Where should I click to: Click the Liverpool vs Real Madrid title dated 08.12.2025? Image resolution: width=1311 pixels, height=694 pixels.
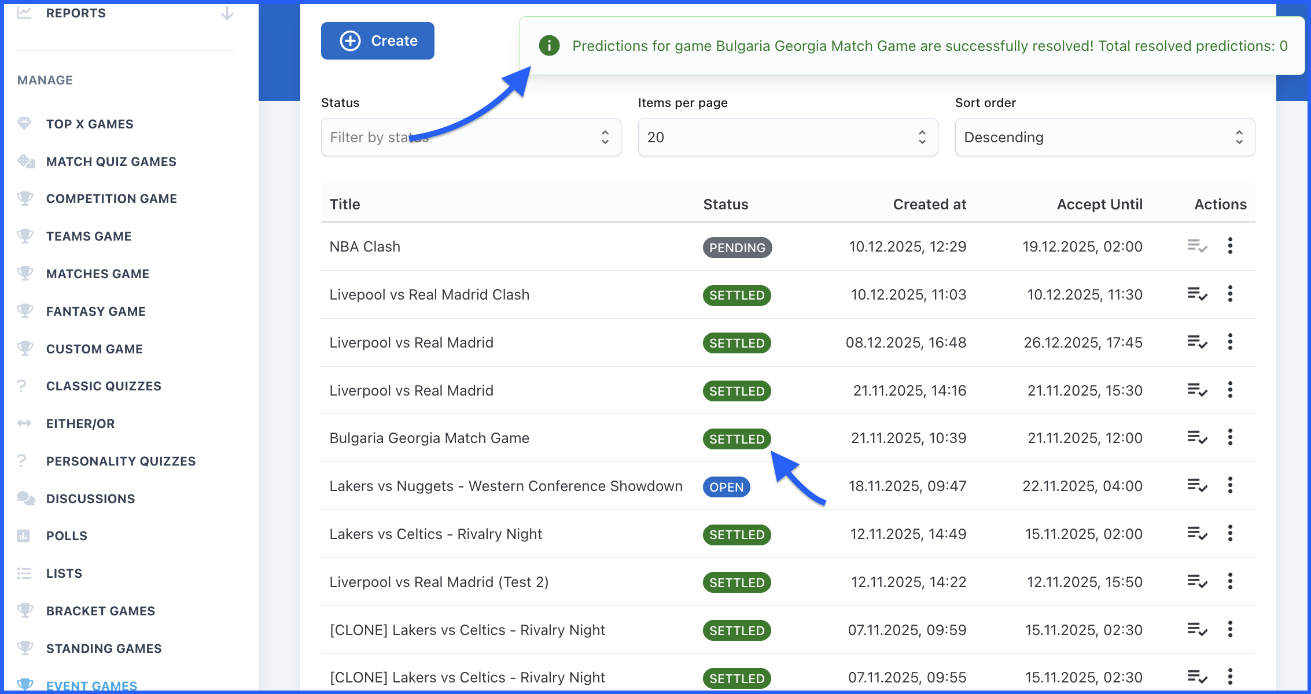[411, 343]
